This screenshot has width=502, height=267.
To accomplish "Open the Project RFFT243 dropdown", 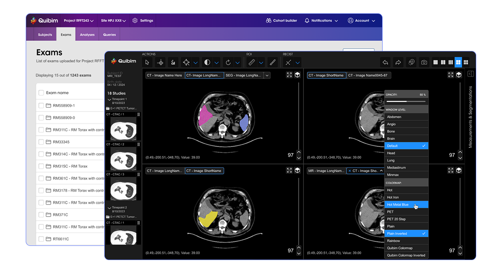I will pos(79,21).
